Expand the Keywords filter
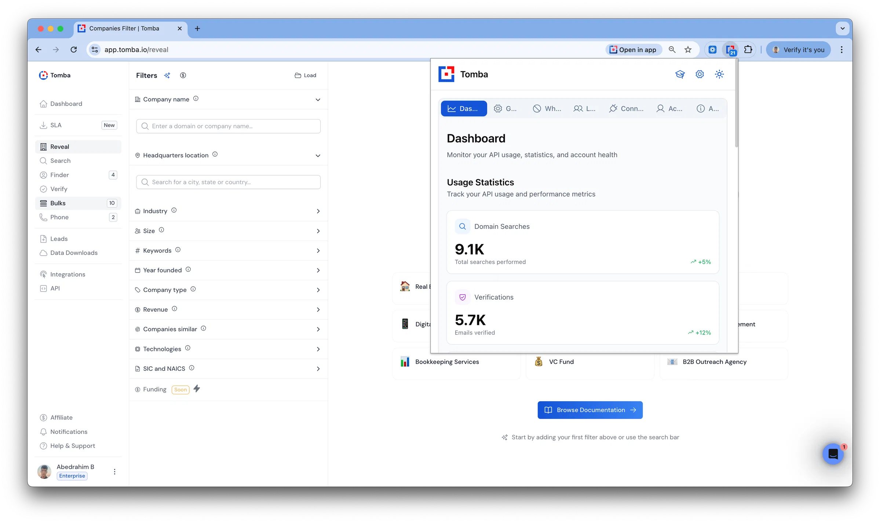The width and height of the screenshot is (880, 523). click(x=318, y=250)
